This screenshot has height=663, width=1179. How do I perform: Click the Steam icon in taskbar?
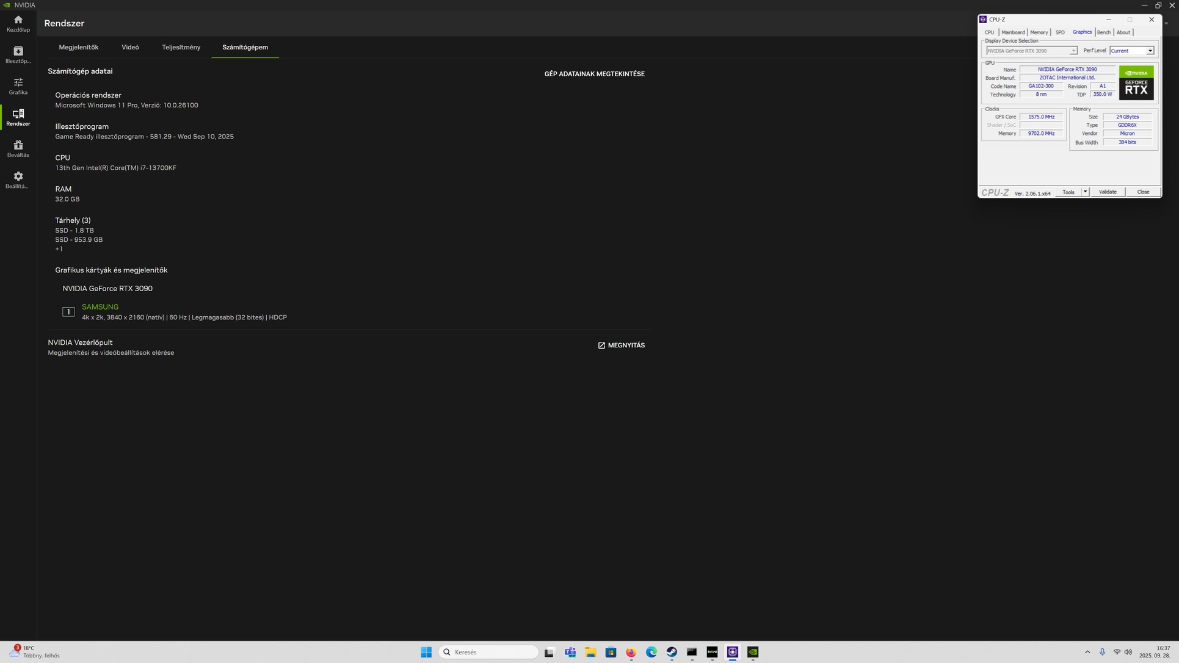click(672, 652)
